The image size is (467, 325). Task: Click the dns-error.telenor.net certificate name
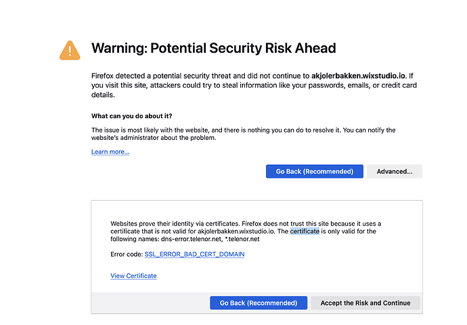click(184, 239)
